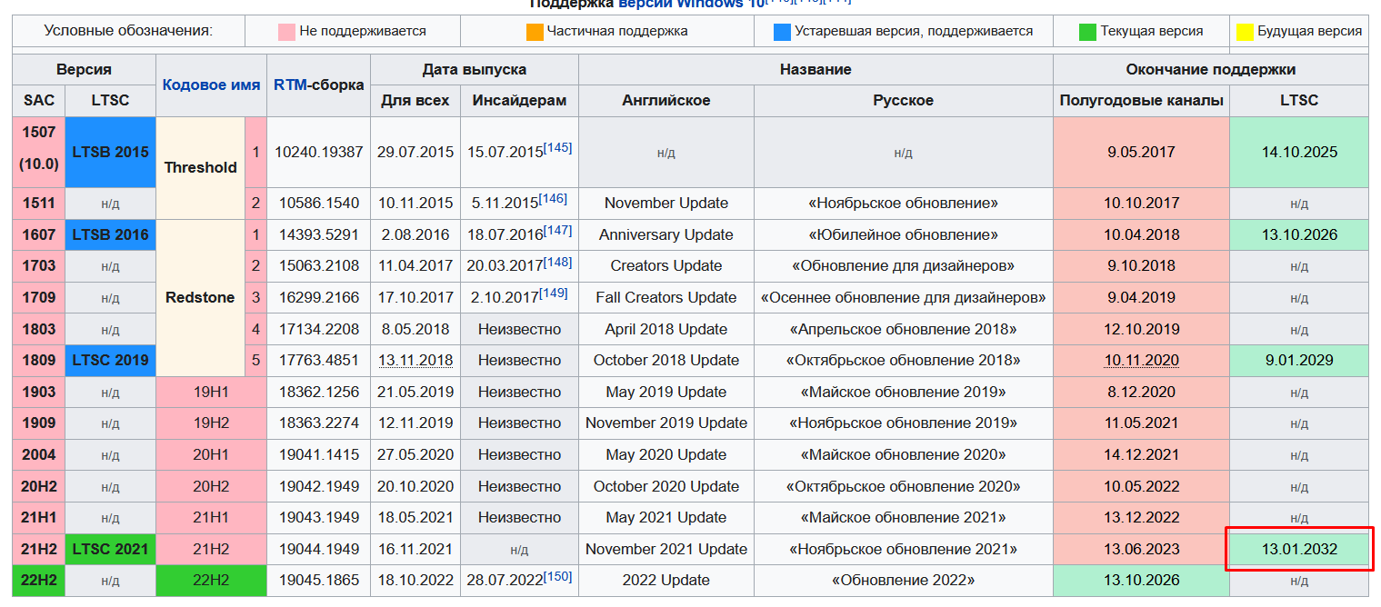Click the Anniversary Update name cell
Viewport: 1381px width, 607px height.
click(666, 234)
